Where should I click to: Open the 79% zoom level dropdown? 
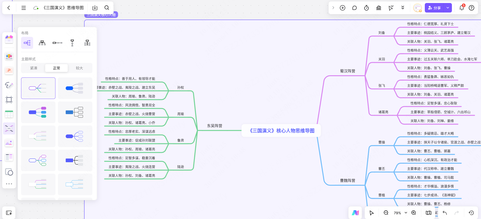(x=400, y=213)
